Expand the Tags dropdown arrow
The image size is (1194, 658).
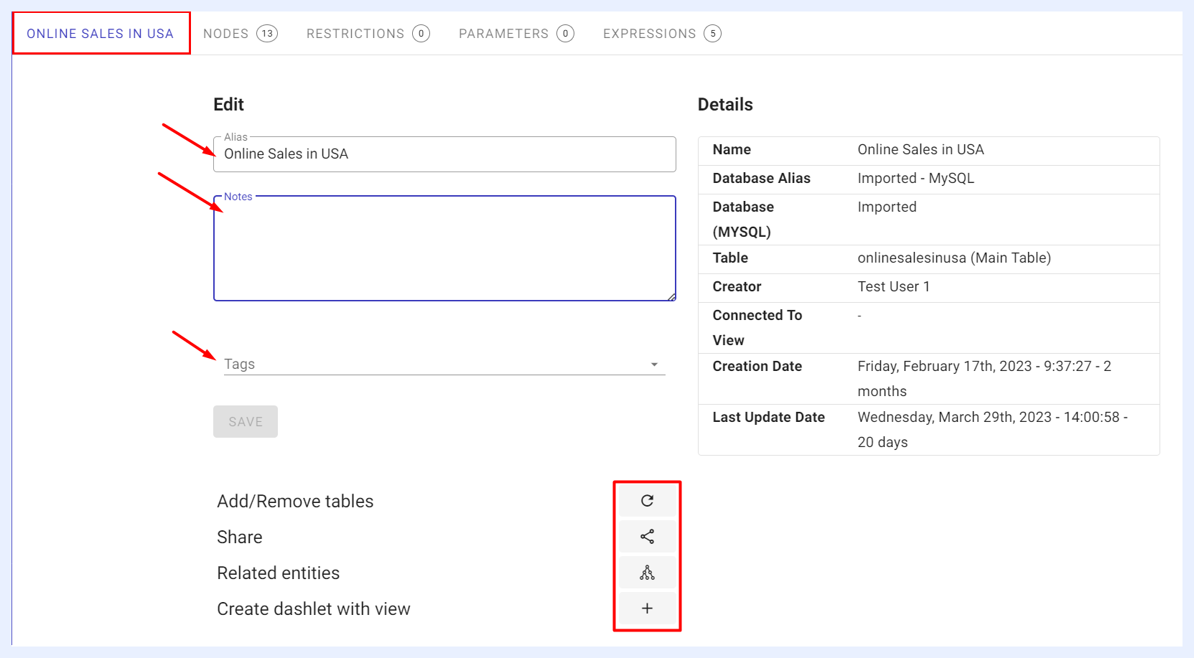click(x=654, y=365)
